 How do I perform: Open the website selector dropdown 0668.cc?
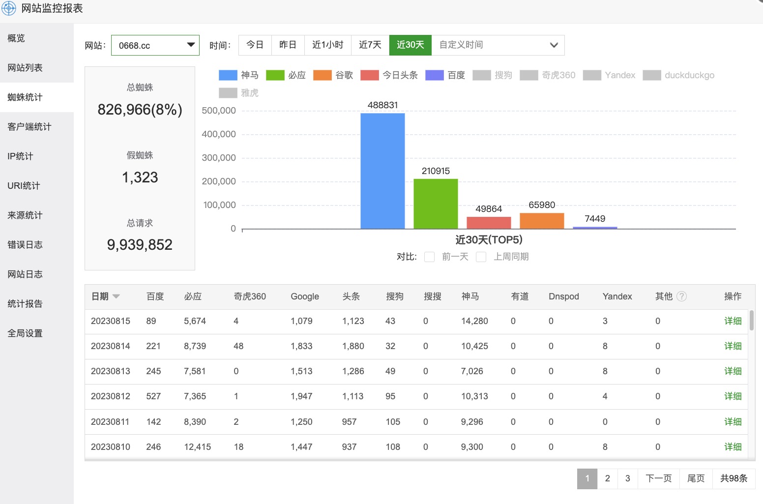pos(155,45)
